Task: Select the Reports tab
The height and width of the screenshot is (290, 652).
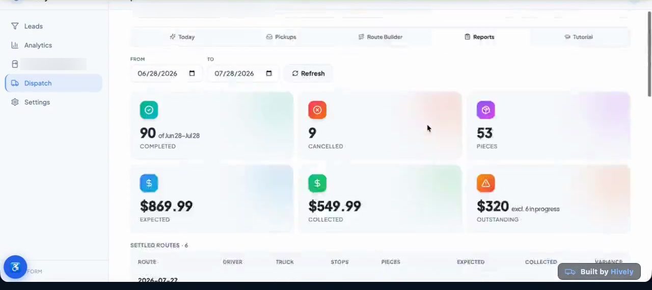Action: [479, 37]
